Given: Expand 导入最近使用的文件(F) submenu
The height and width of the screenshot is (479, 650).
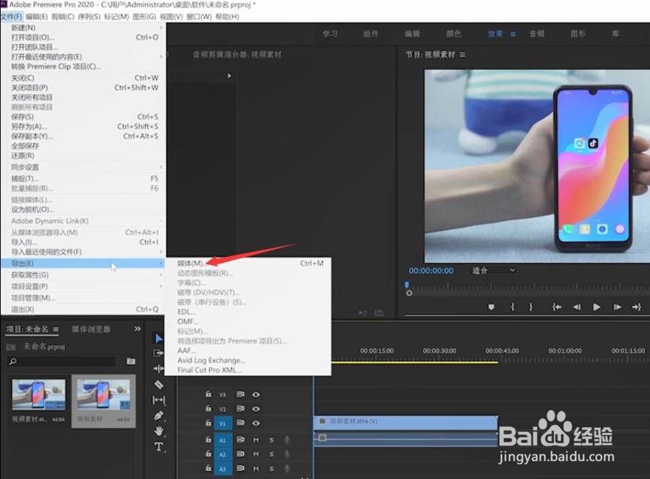Looking at the screenshot, I should pyautogui.click(x=160, y=252).
